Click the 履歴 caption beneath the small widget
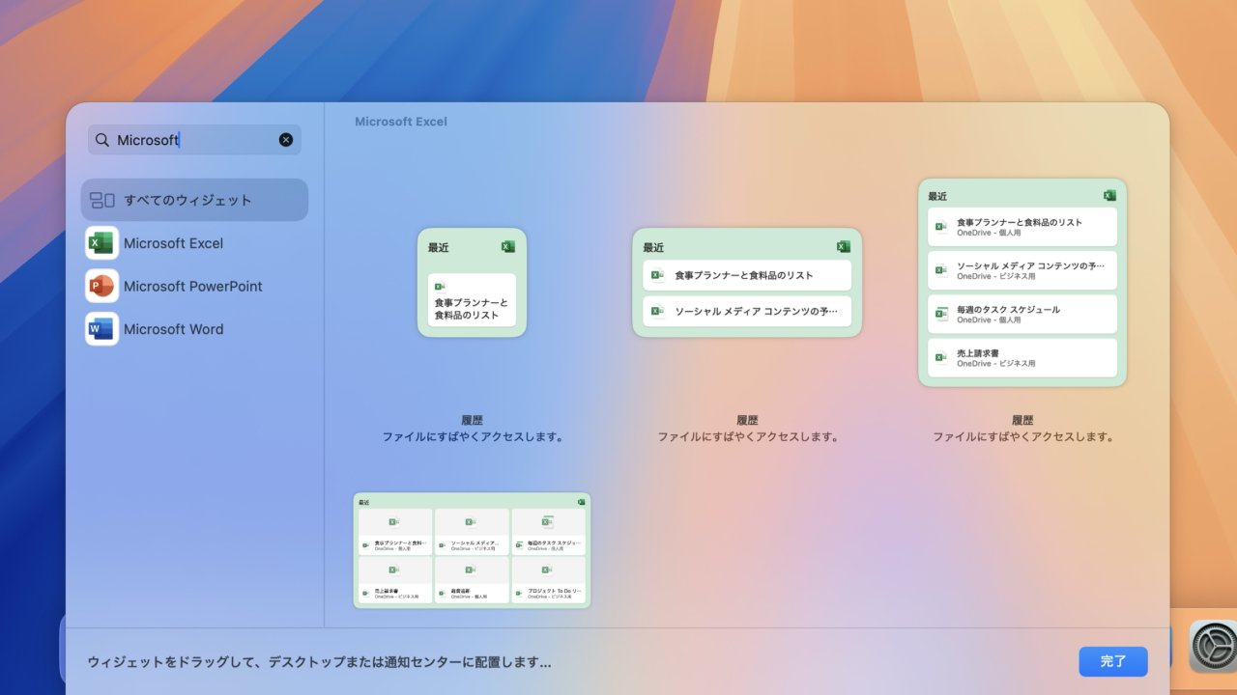 click(472, 421)
